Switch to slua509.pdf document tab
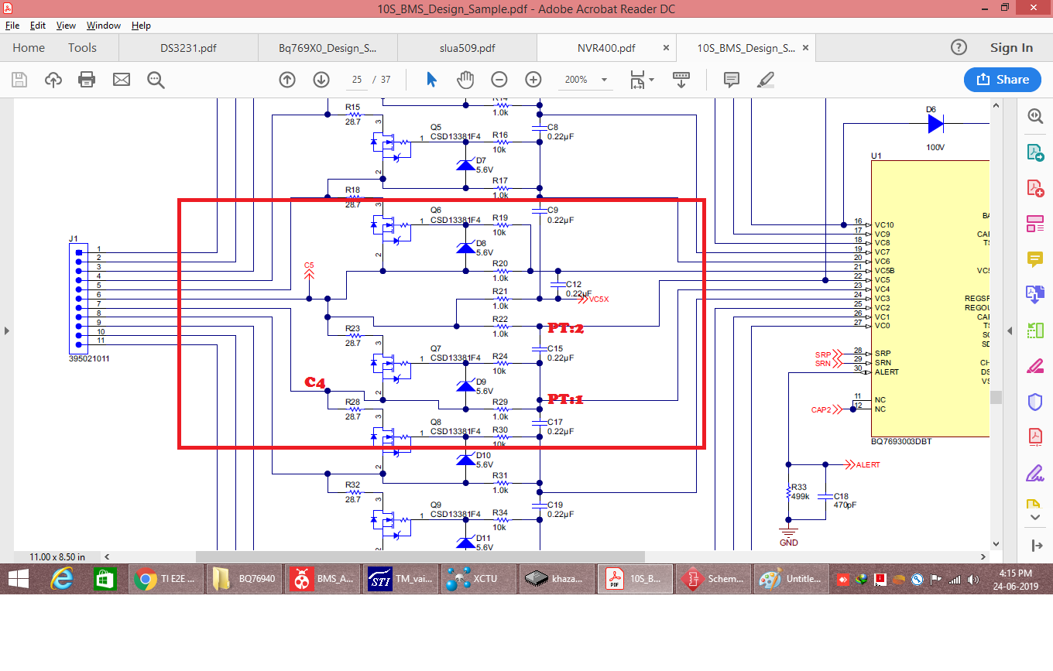Screen dimensions: 1053x671 pyautogui.click(x=467, y=48)
